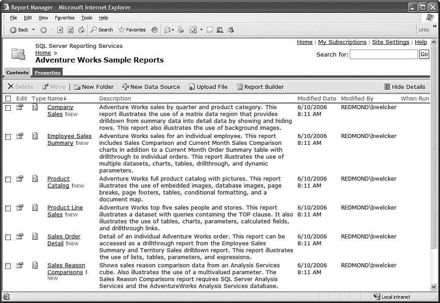
Task: Open the Favorites star toolbar button
Action: tap(132, 30)
